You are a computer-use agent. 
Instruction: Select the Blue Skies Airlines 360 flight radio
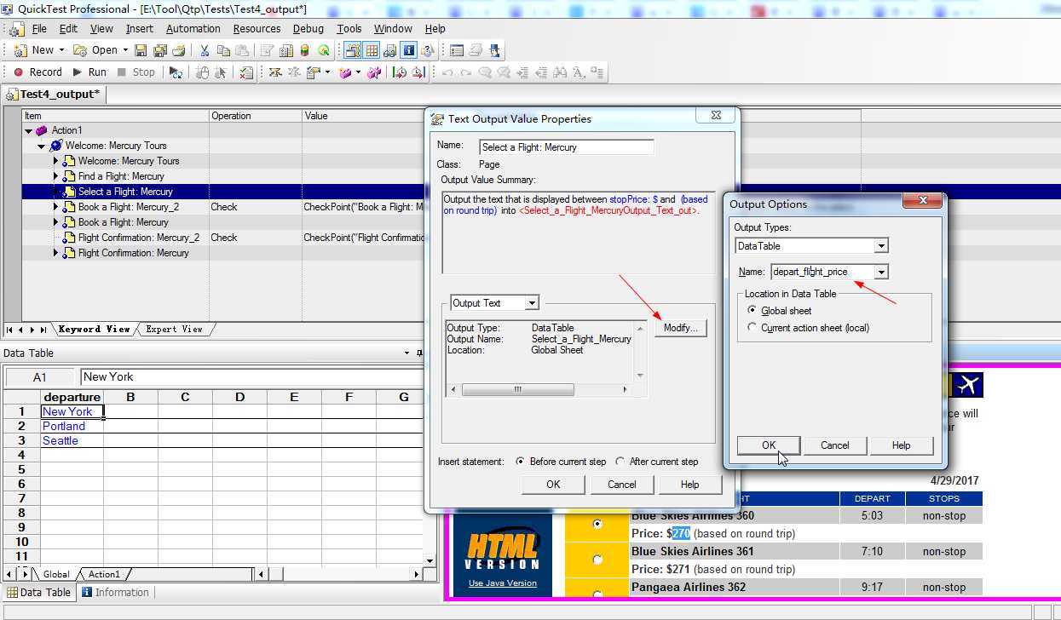[x=597, y=524]
